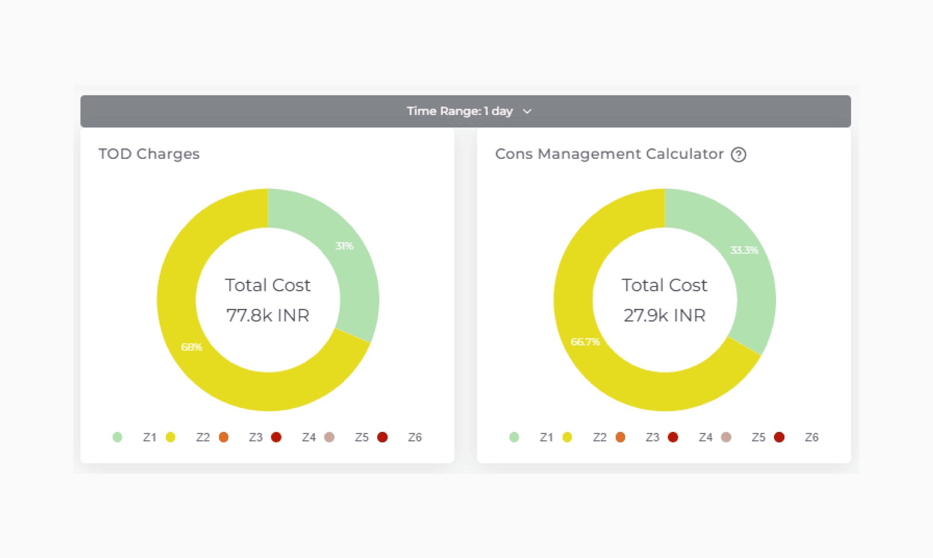Toggle green legend dot in TOD Charges
The height and width of the screenshot is (558, 933).
[x=117, y=437]
